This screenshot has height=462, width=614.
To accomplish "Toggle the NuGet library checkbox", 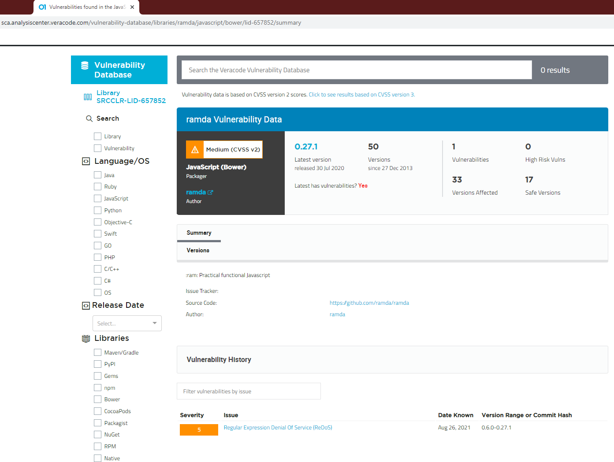I will click(98, 434).
